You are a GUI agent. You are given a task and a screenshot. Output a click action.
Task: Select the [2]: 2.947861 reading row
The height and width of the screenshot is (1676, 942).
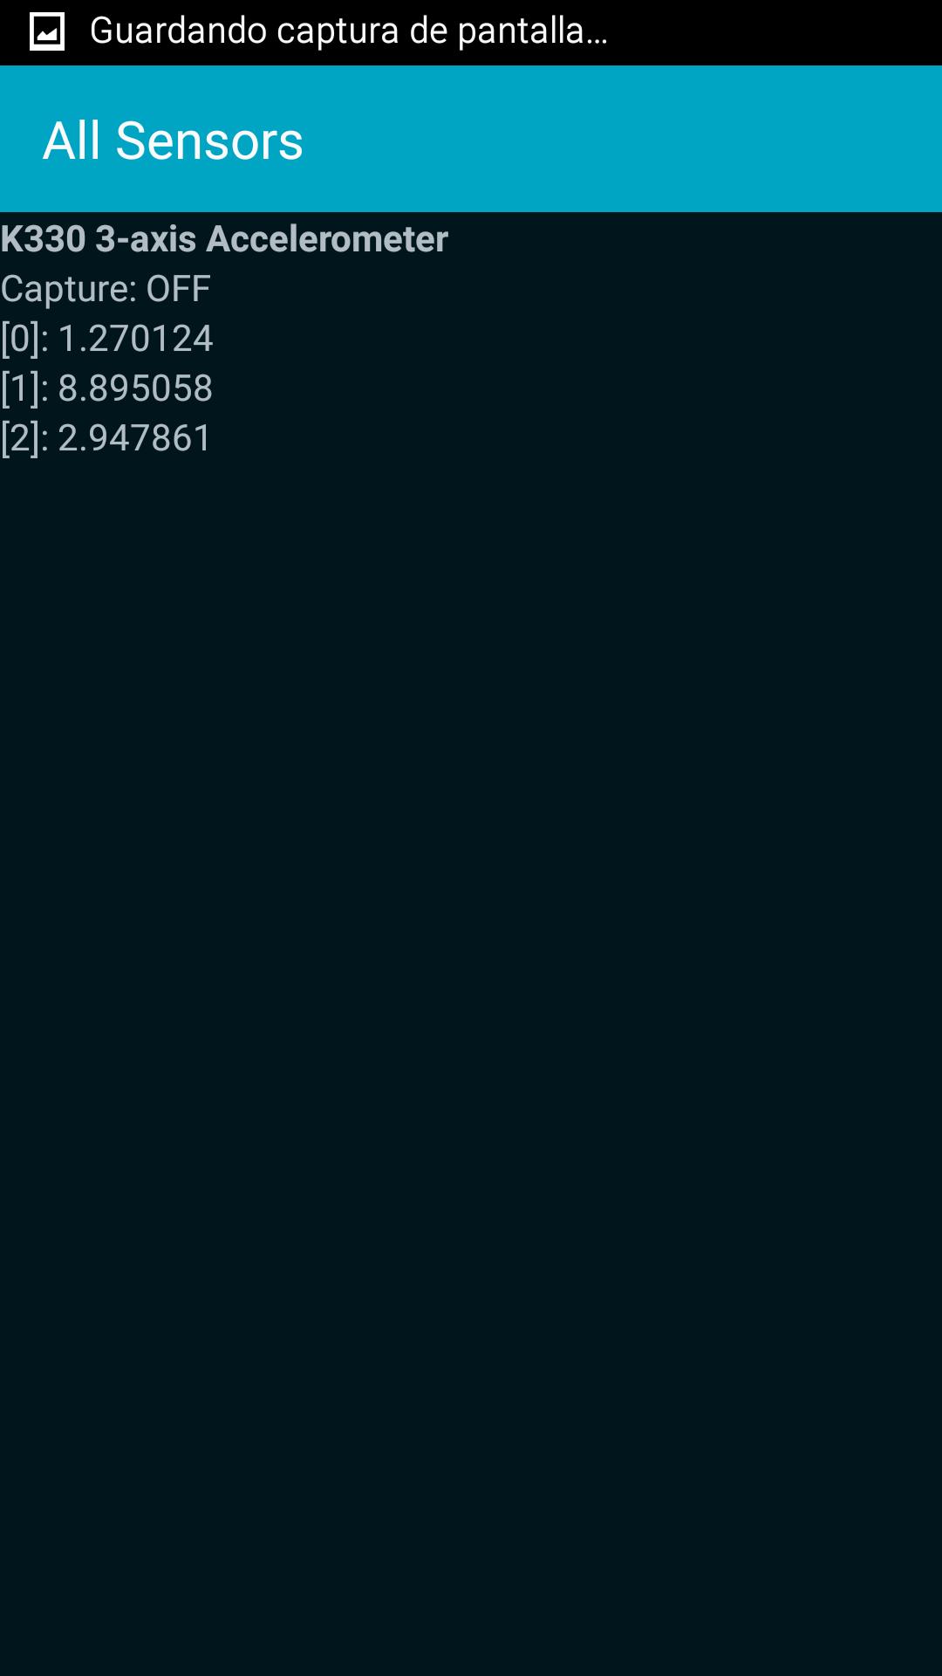(106, 438)
